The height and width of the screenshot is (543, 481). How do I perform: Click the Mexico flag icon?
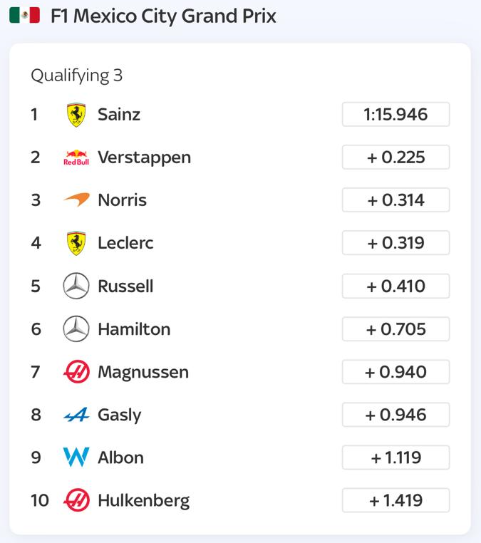click(24, 16)
